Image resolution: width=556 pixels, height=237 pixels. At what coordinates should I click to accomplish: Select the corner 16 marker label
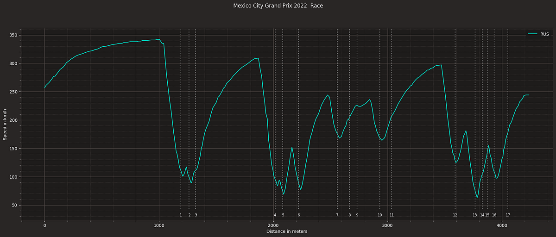(x=494, y=215)
